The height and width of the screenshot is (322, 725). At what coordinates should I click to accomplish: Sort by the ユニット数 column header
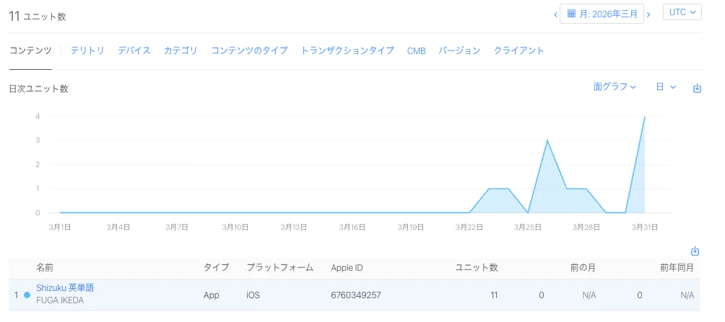pos(477,267)
